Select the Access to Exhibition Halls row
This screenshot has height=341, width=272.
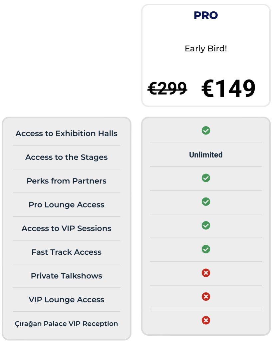point(67,133)
